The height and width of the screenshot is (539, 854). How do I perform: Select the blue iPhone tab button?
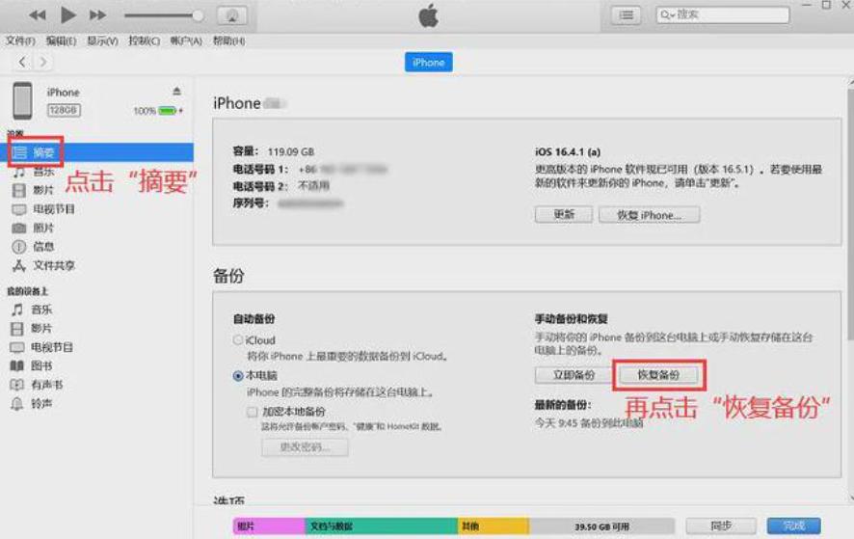tap(429, 62)
